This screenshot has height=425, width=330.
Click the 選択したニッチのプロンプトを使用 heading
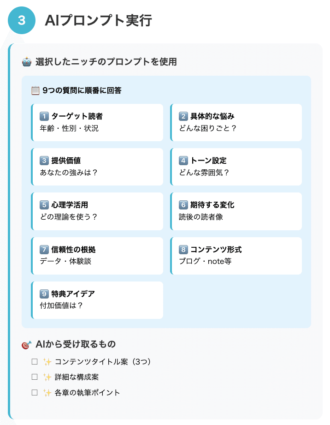106,61
